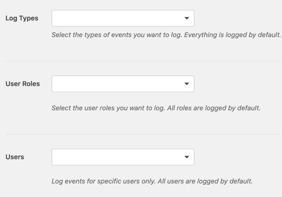The width and height of the screenshot is (282, 197).
Task: Click the Log Types dropdown arrow
Action: [187, 18]
